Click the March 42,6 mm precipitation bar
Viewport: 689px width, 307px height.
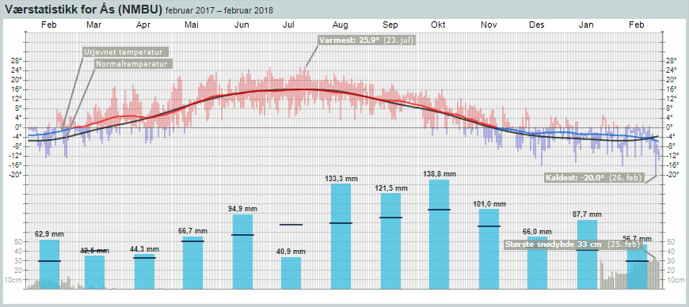point(94,272)
